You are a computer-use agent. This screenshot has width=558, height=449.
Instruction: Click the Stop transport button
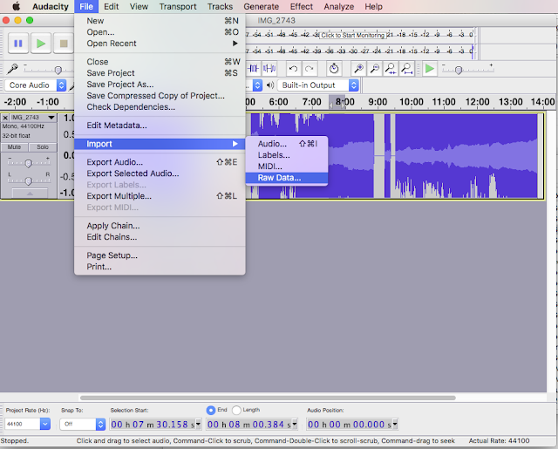pos(64,44)
